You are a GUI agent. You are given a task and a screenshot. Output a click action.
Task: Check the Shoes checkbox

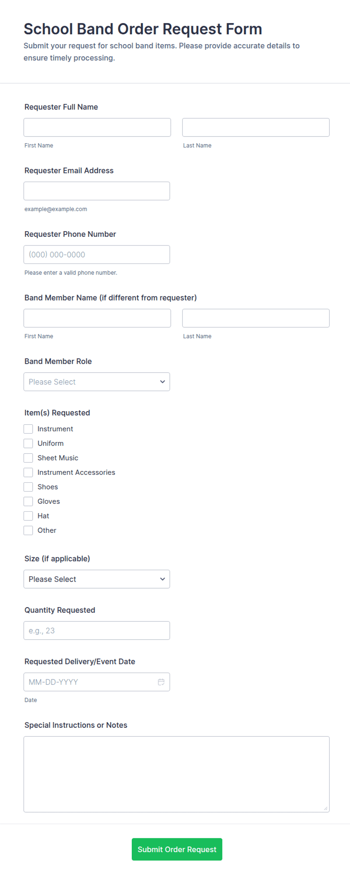pyautogui.click(x=28, y=487)
